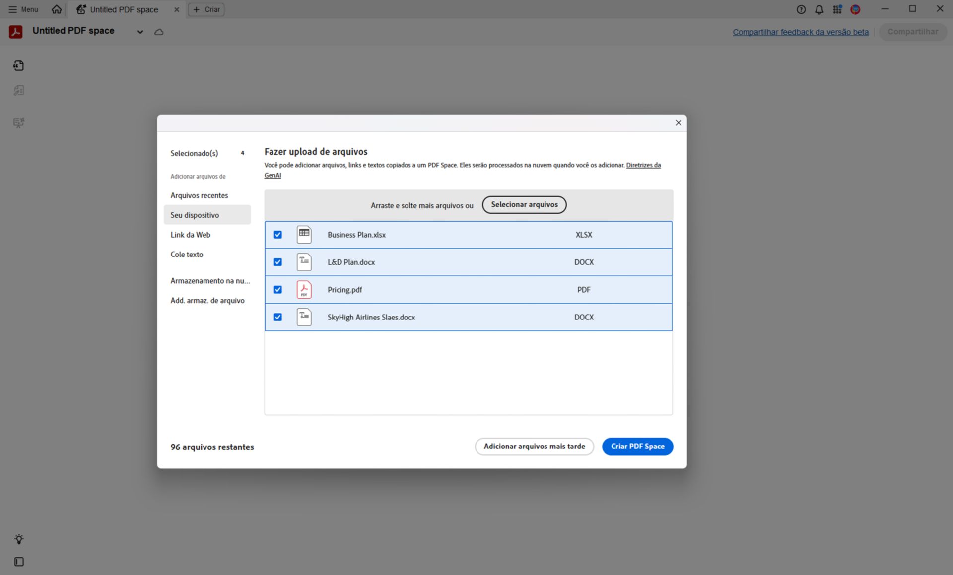This screenshot has width=953, height=575.
Task: Click the L&D Plan.docx document icon
Action: tap(304, 262)
